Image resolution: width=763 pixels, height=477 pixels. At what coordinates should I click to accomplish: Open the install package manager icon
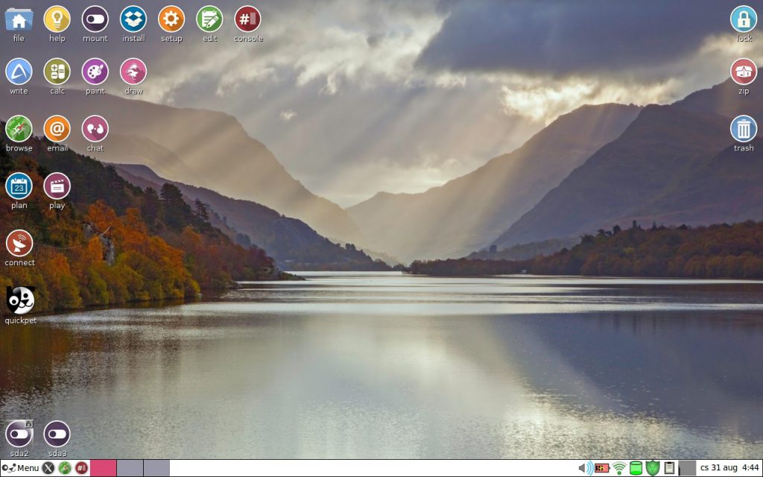133,19
